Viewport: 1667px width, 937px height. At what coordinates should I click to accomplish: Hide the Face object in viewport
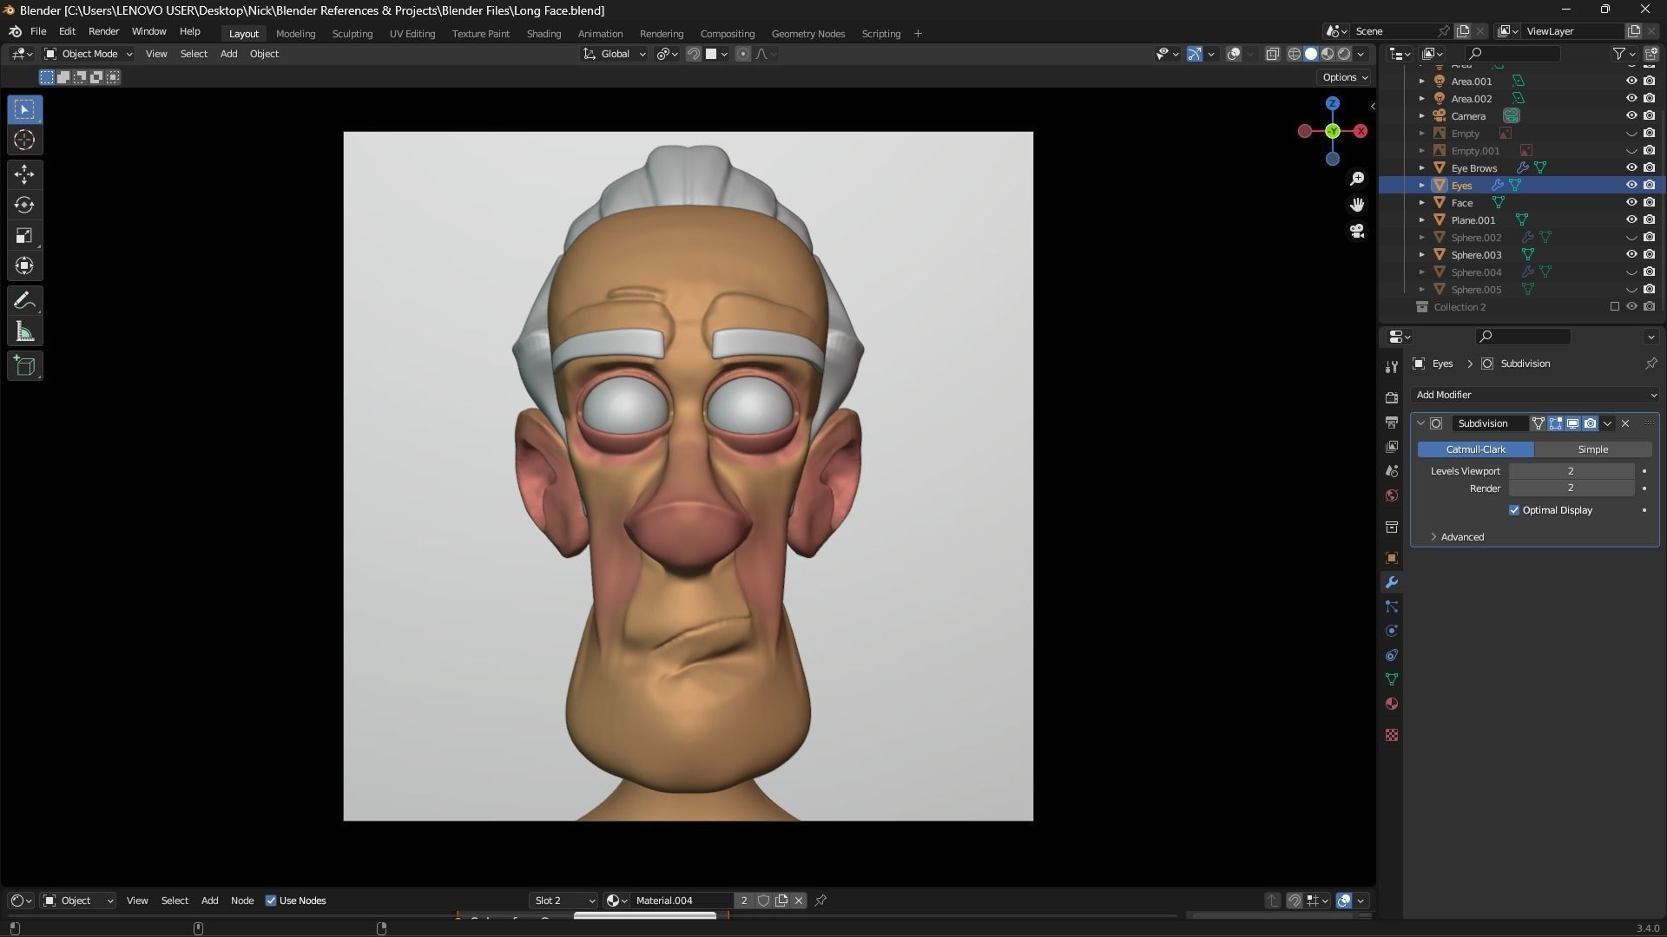point(1631,202)
